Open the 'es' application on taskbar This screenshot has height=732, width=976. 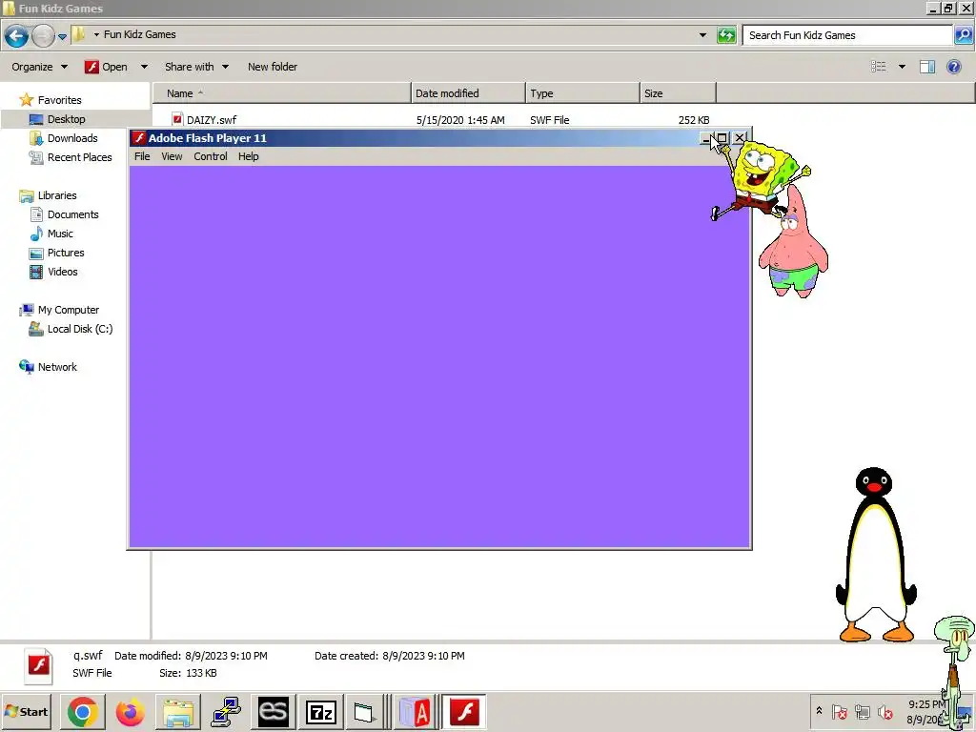coord(274,712)
